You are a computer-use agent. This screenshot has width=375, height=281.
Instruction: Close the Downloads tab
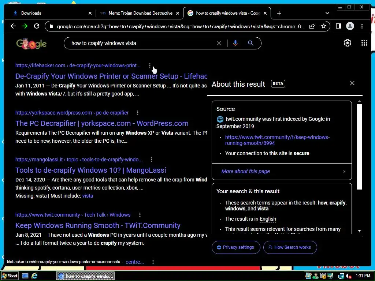[x=90, y=14]
